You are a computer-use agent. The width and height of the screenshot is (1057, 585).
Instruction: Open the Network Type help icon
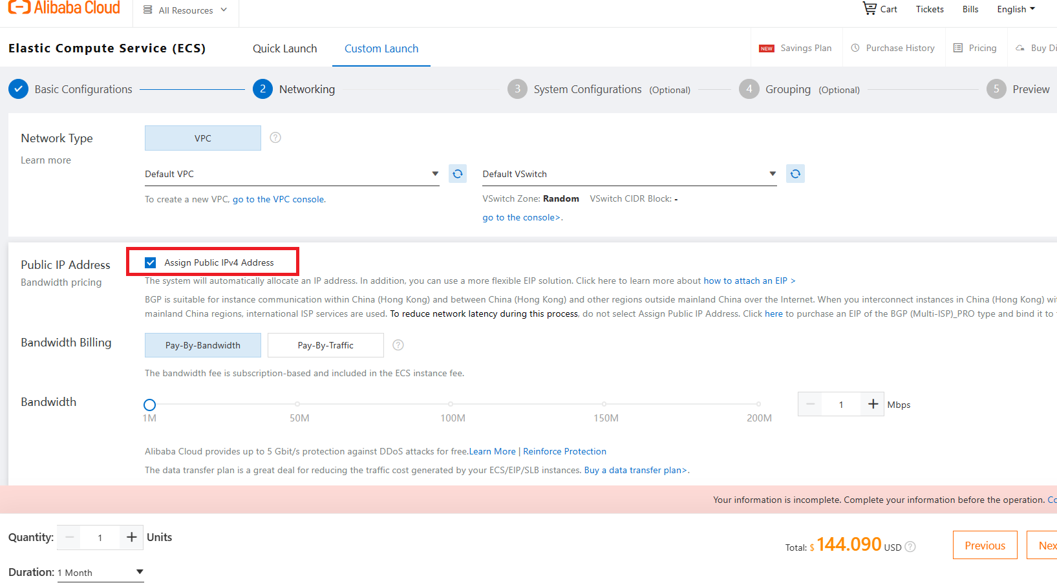(x=275, y=138)
